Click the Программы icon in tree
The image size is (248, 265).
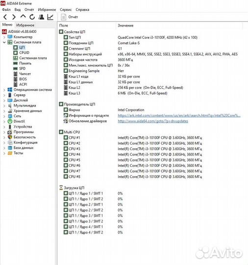tap(10, 132)
